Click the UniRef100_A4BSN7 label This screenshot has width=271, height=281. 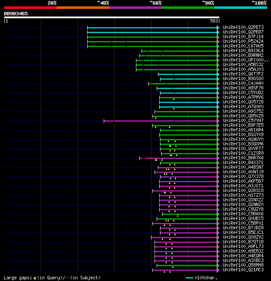click(243, 167)
